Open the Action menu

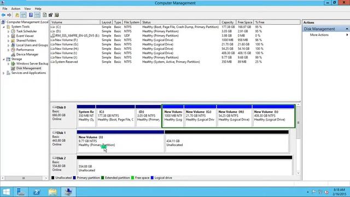click(x=16, y=9)
